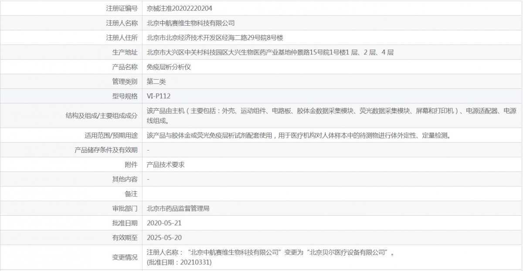Click the 变更情况 label

[125, 257]
